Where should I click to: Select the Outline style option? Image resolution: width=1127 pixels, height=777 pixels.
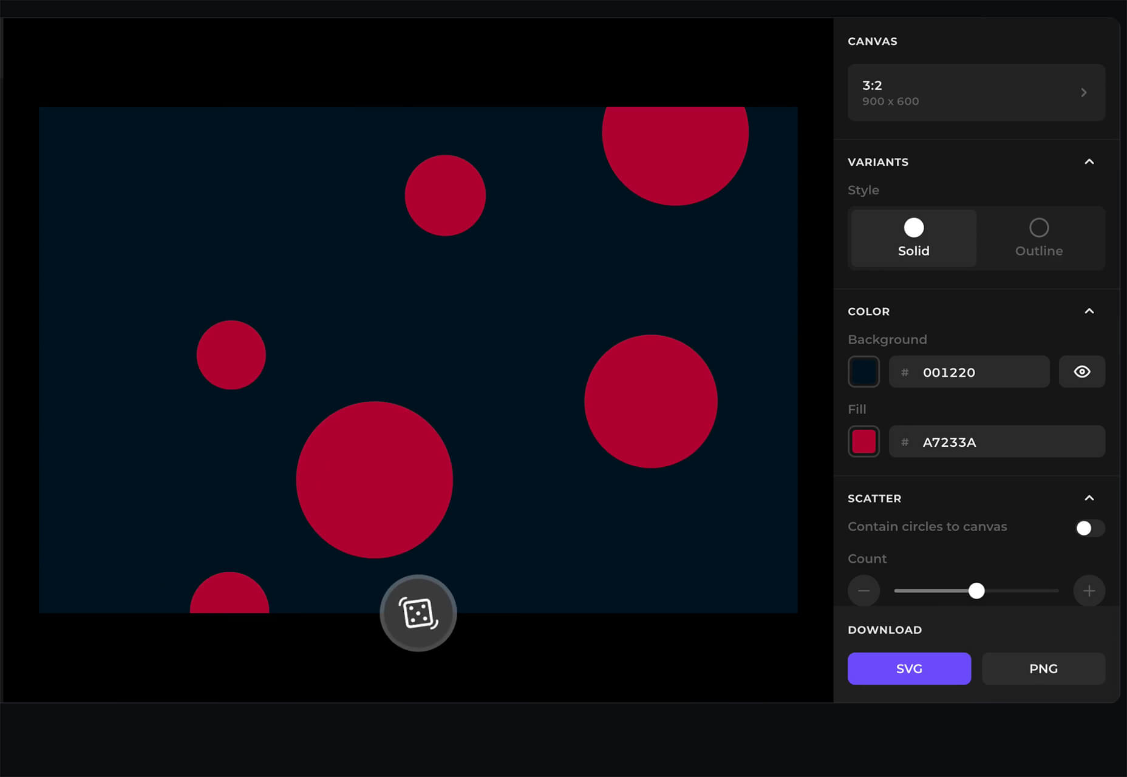1038,238
